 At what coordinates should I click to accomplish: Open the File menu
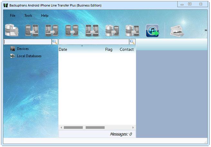click(13, 15)
